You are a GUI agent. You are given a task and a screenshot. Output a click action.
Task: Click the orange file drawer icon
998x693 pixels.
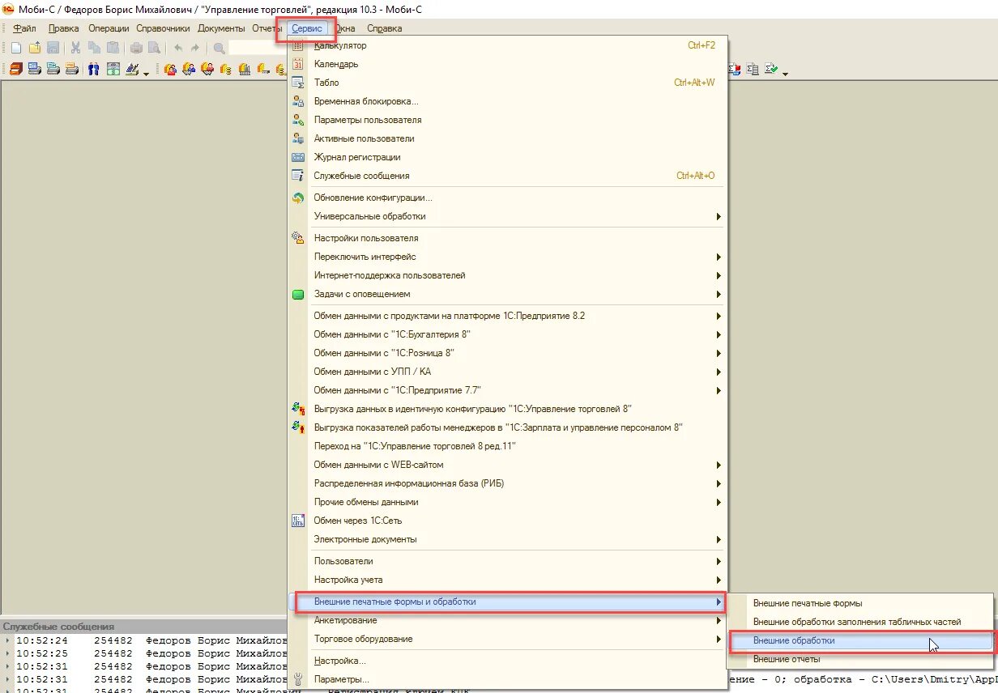(16, 69)
